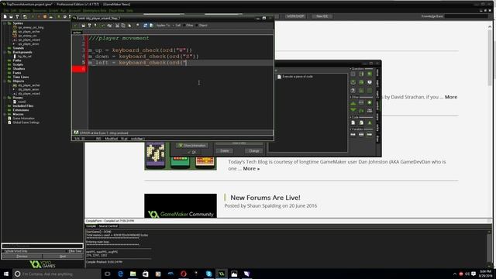Open Skype from the taskbar
This screenshot has width=496, height=279.
pos(208,274)
